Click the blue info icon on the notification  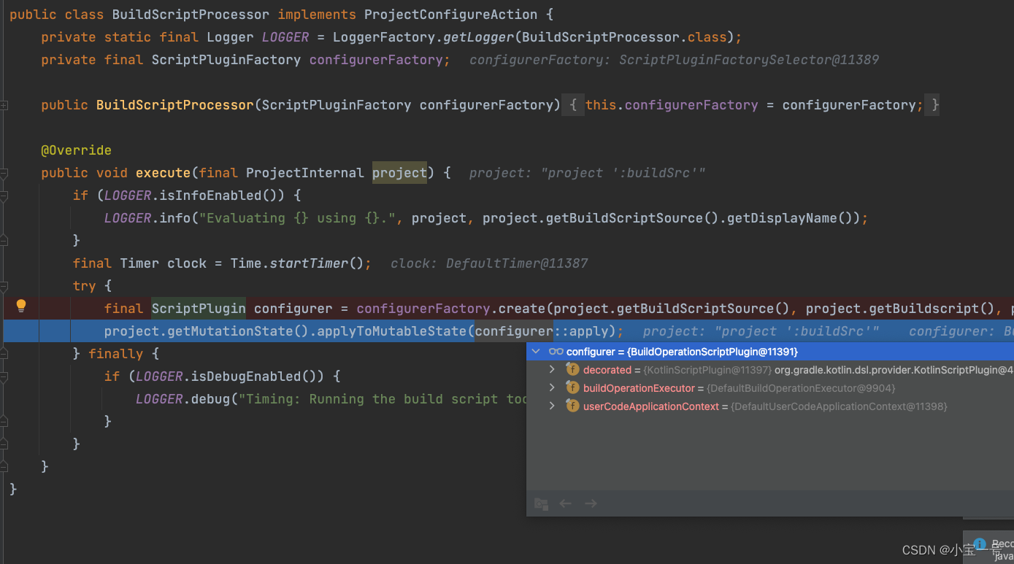980,544
